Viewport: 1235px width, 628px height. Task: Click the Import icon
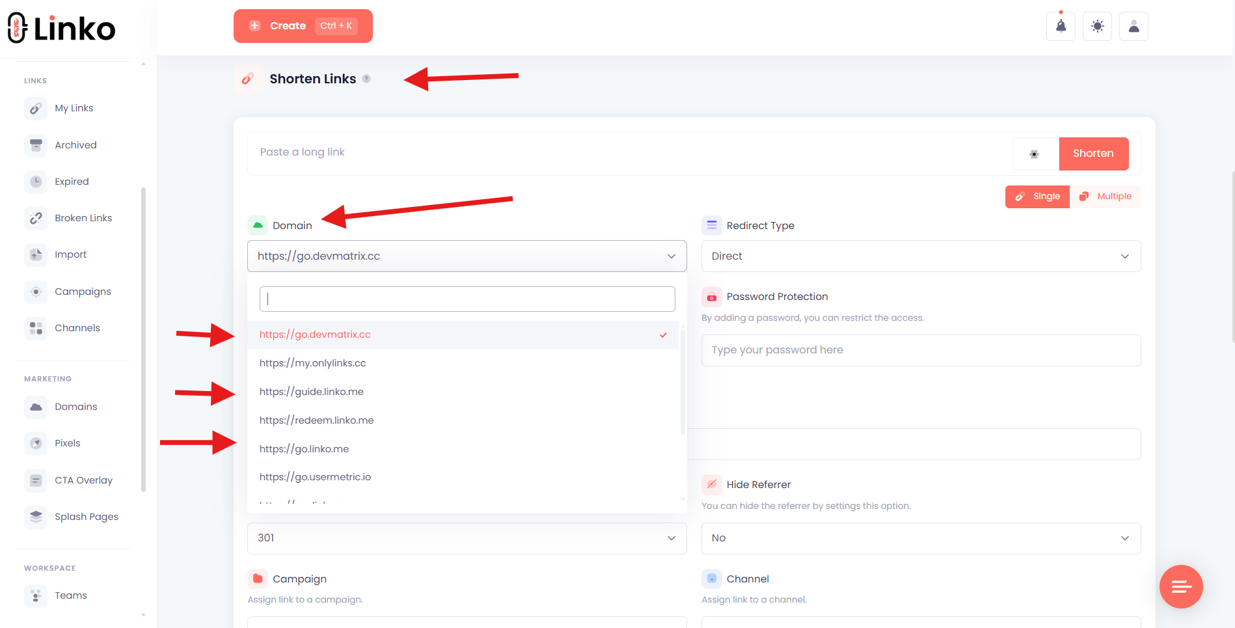36,254
